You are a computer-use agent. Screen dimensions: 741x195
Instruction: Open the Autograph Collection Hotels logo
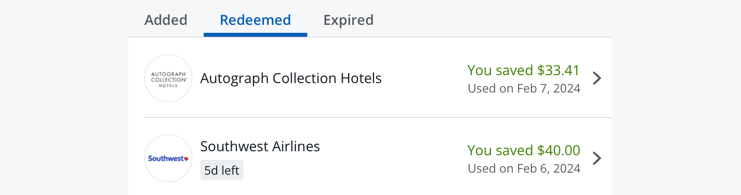click(x=168, y=78)
